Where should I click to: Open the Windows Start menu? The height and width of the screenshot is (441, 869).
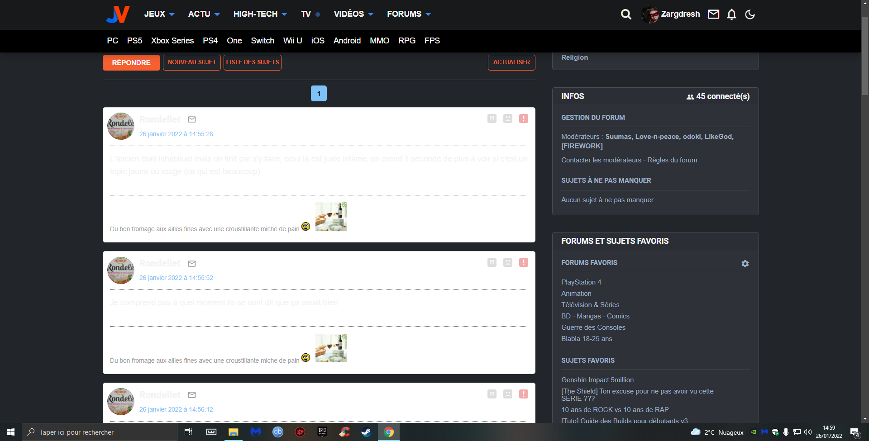click(x=11, y=432)
